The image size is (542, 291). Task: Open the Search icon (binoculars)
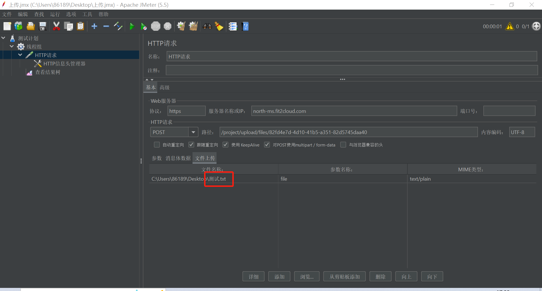point(207,26)
